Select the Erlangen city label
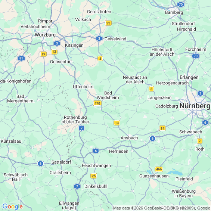This screenshot has height=211, width=211. [x=189, y=77]
